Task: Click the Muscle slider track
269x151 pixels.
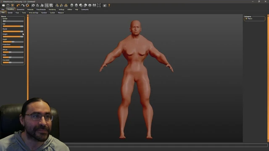Action: click(x=13, y=31)
